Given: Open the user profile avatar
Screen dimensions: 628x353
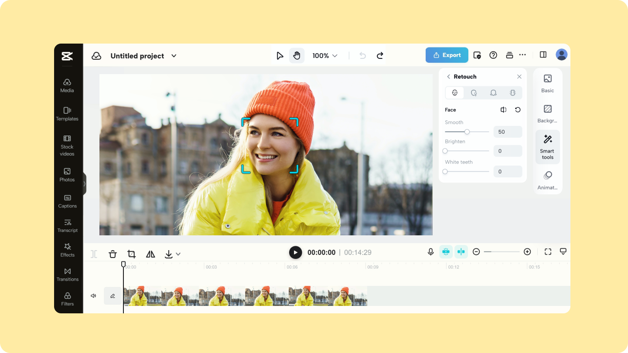Looking at the screenshot, I should pos(562,54).
